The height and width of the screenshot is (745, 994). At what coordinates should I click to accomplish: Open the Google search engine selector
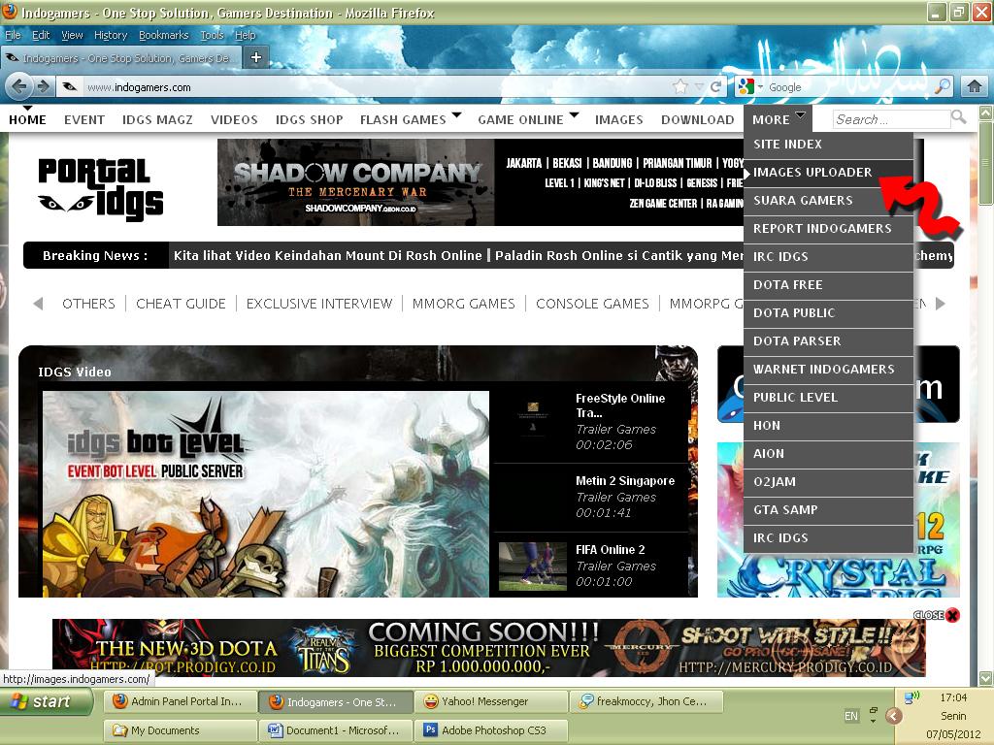point(748,86)
